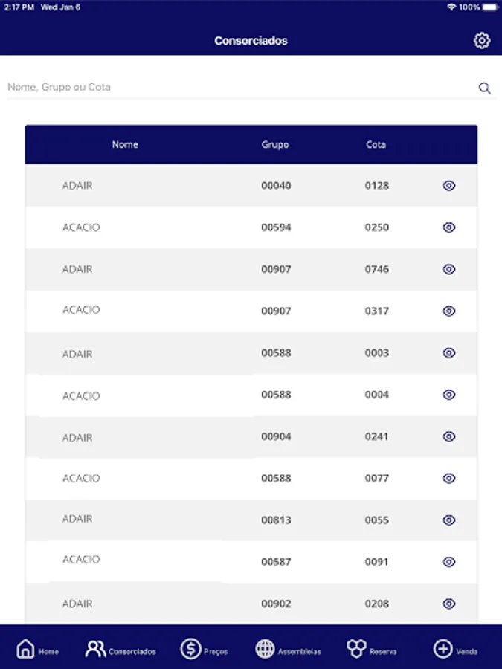502x669 pixels.
Task: Open settings gear in header
Action: (x=482, y=41)
